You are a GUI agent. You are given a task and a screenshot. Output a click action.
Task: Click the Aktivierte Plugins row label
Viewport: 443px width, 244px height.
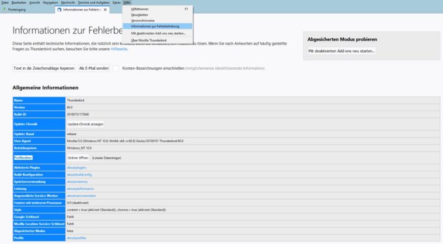point(27,168)
